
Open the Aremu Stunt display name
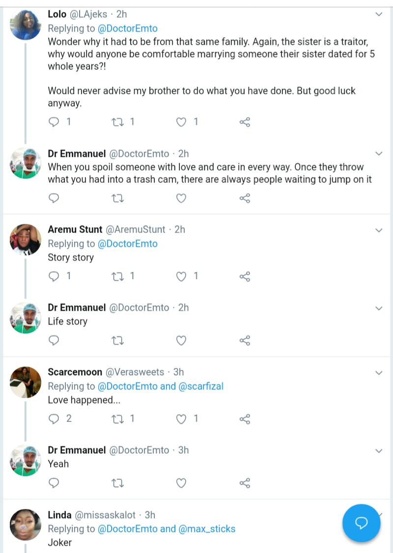point(75,229)
